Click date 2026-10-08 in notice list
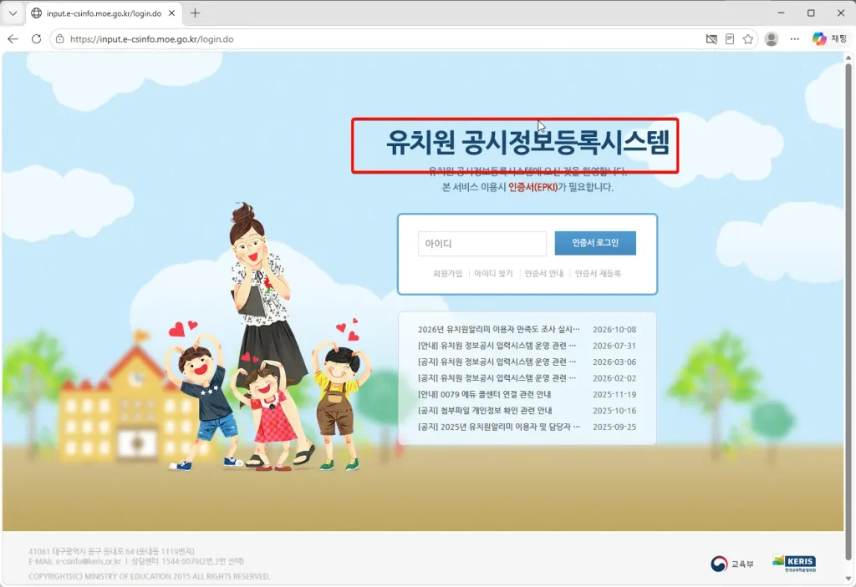This screenshot has height=587, width=856. 614,330
